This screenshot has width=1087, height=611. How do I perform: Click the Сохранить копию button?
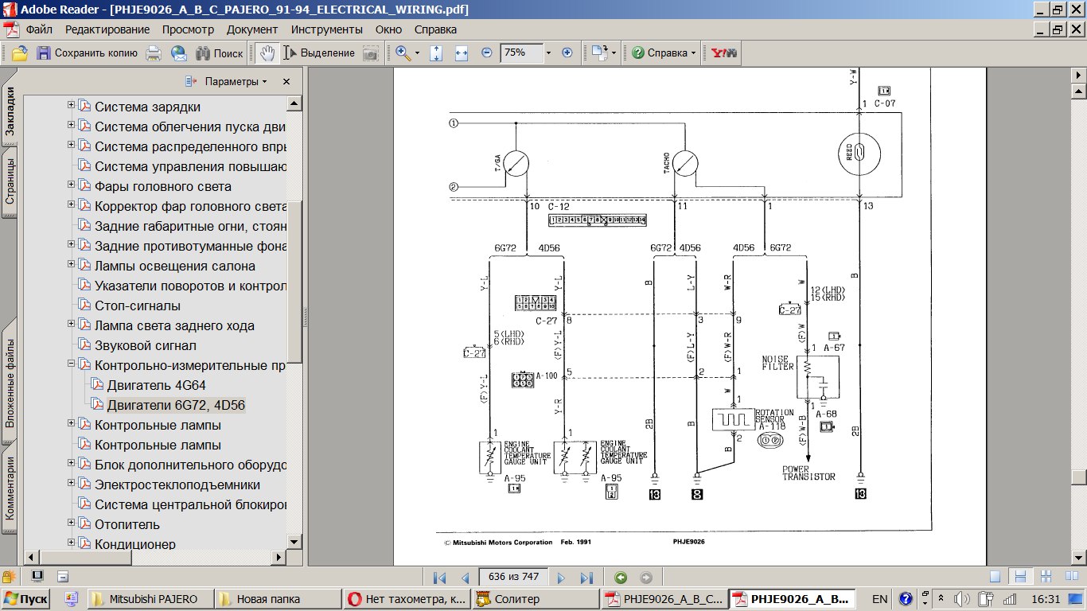tap(87, 53)
